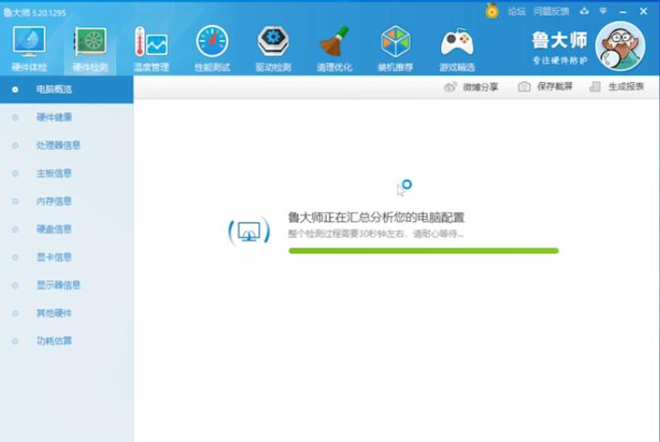Minimize the 鲁大师 window
This screenshot has width=660, height=442.
coord(623,12)
